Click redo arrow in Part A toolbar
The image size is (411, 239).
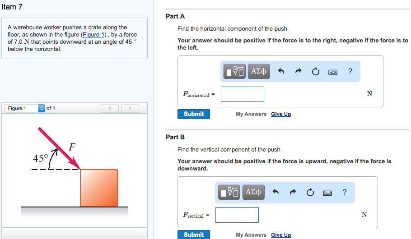point(298,71)
